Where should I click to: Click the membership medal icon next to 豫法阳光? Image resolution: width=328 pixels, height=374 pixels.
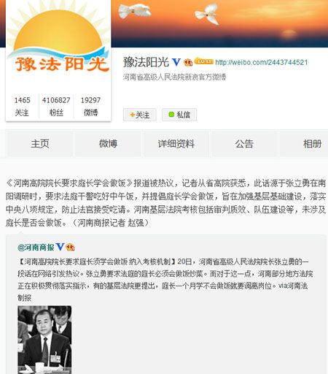[x=188, y=62]
